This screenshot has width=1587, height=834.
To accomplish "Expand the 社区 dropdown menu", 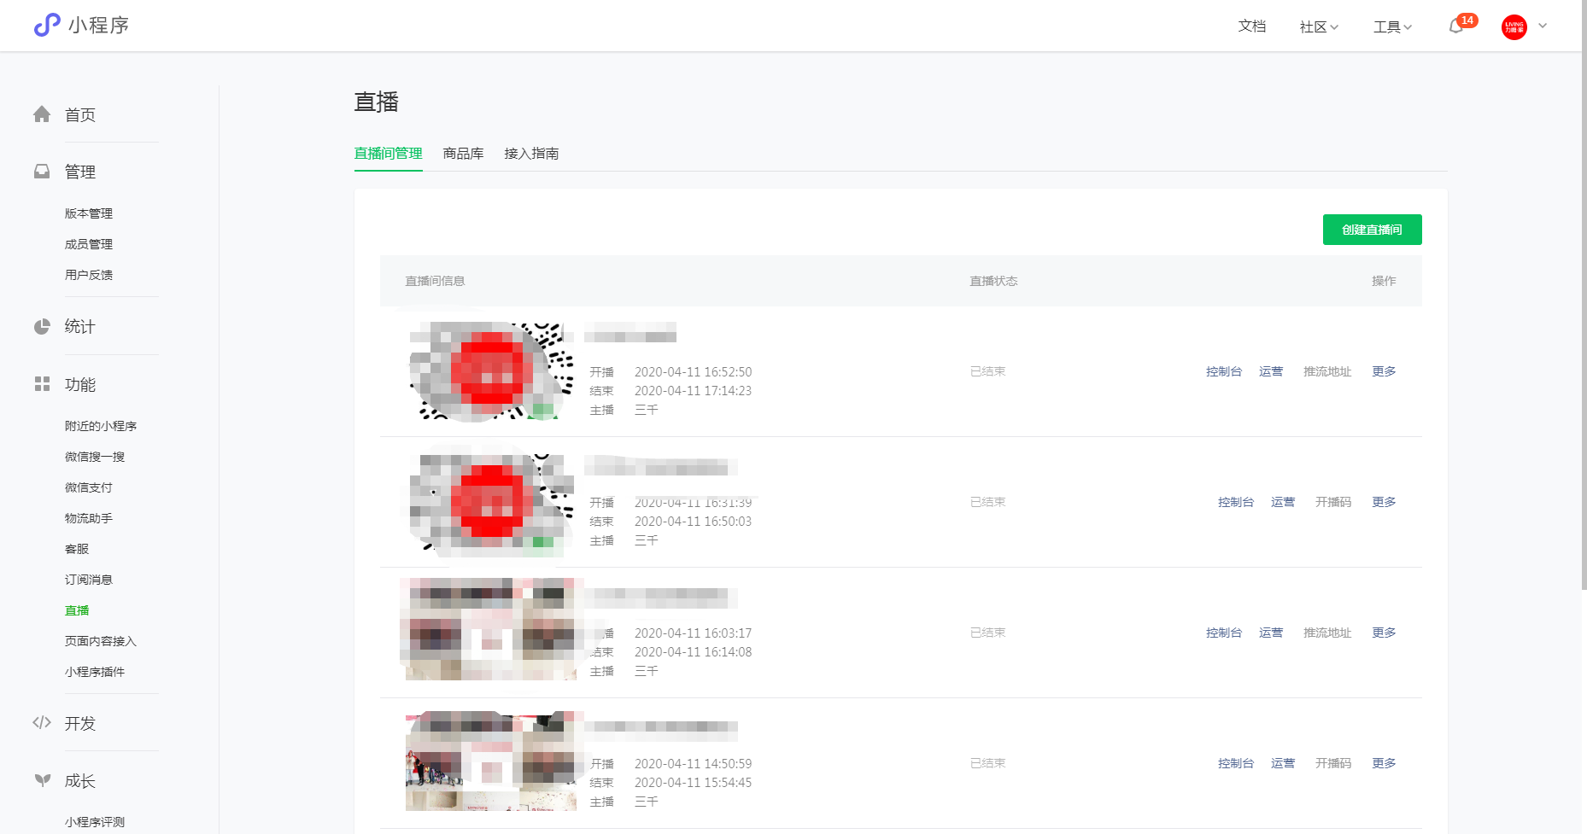I will [x=1319, y=27].
